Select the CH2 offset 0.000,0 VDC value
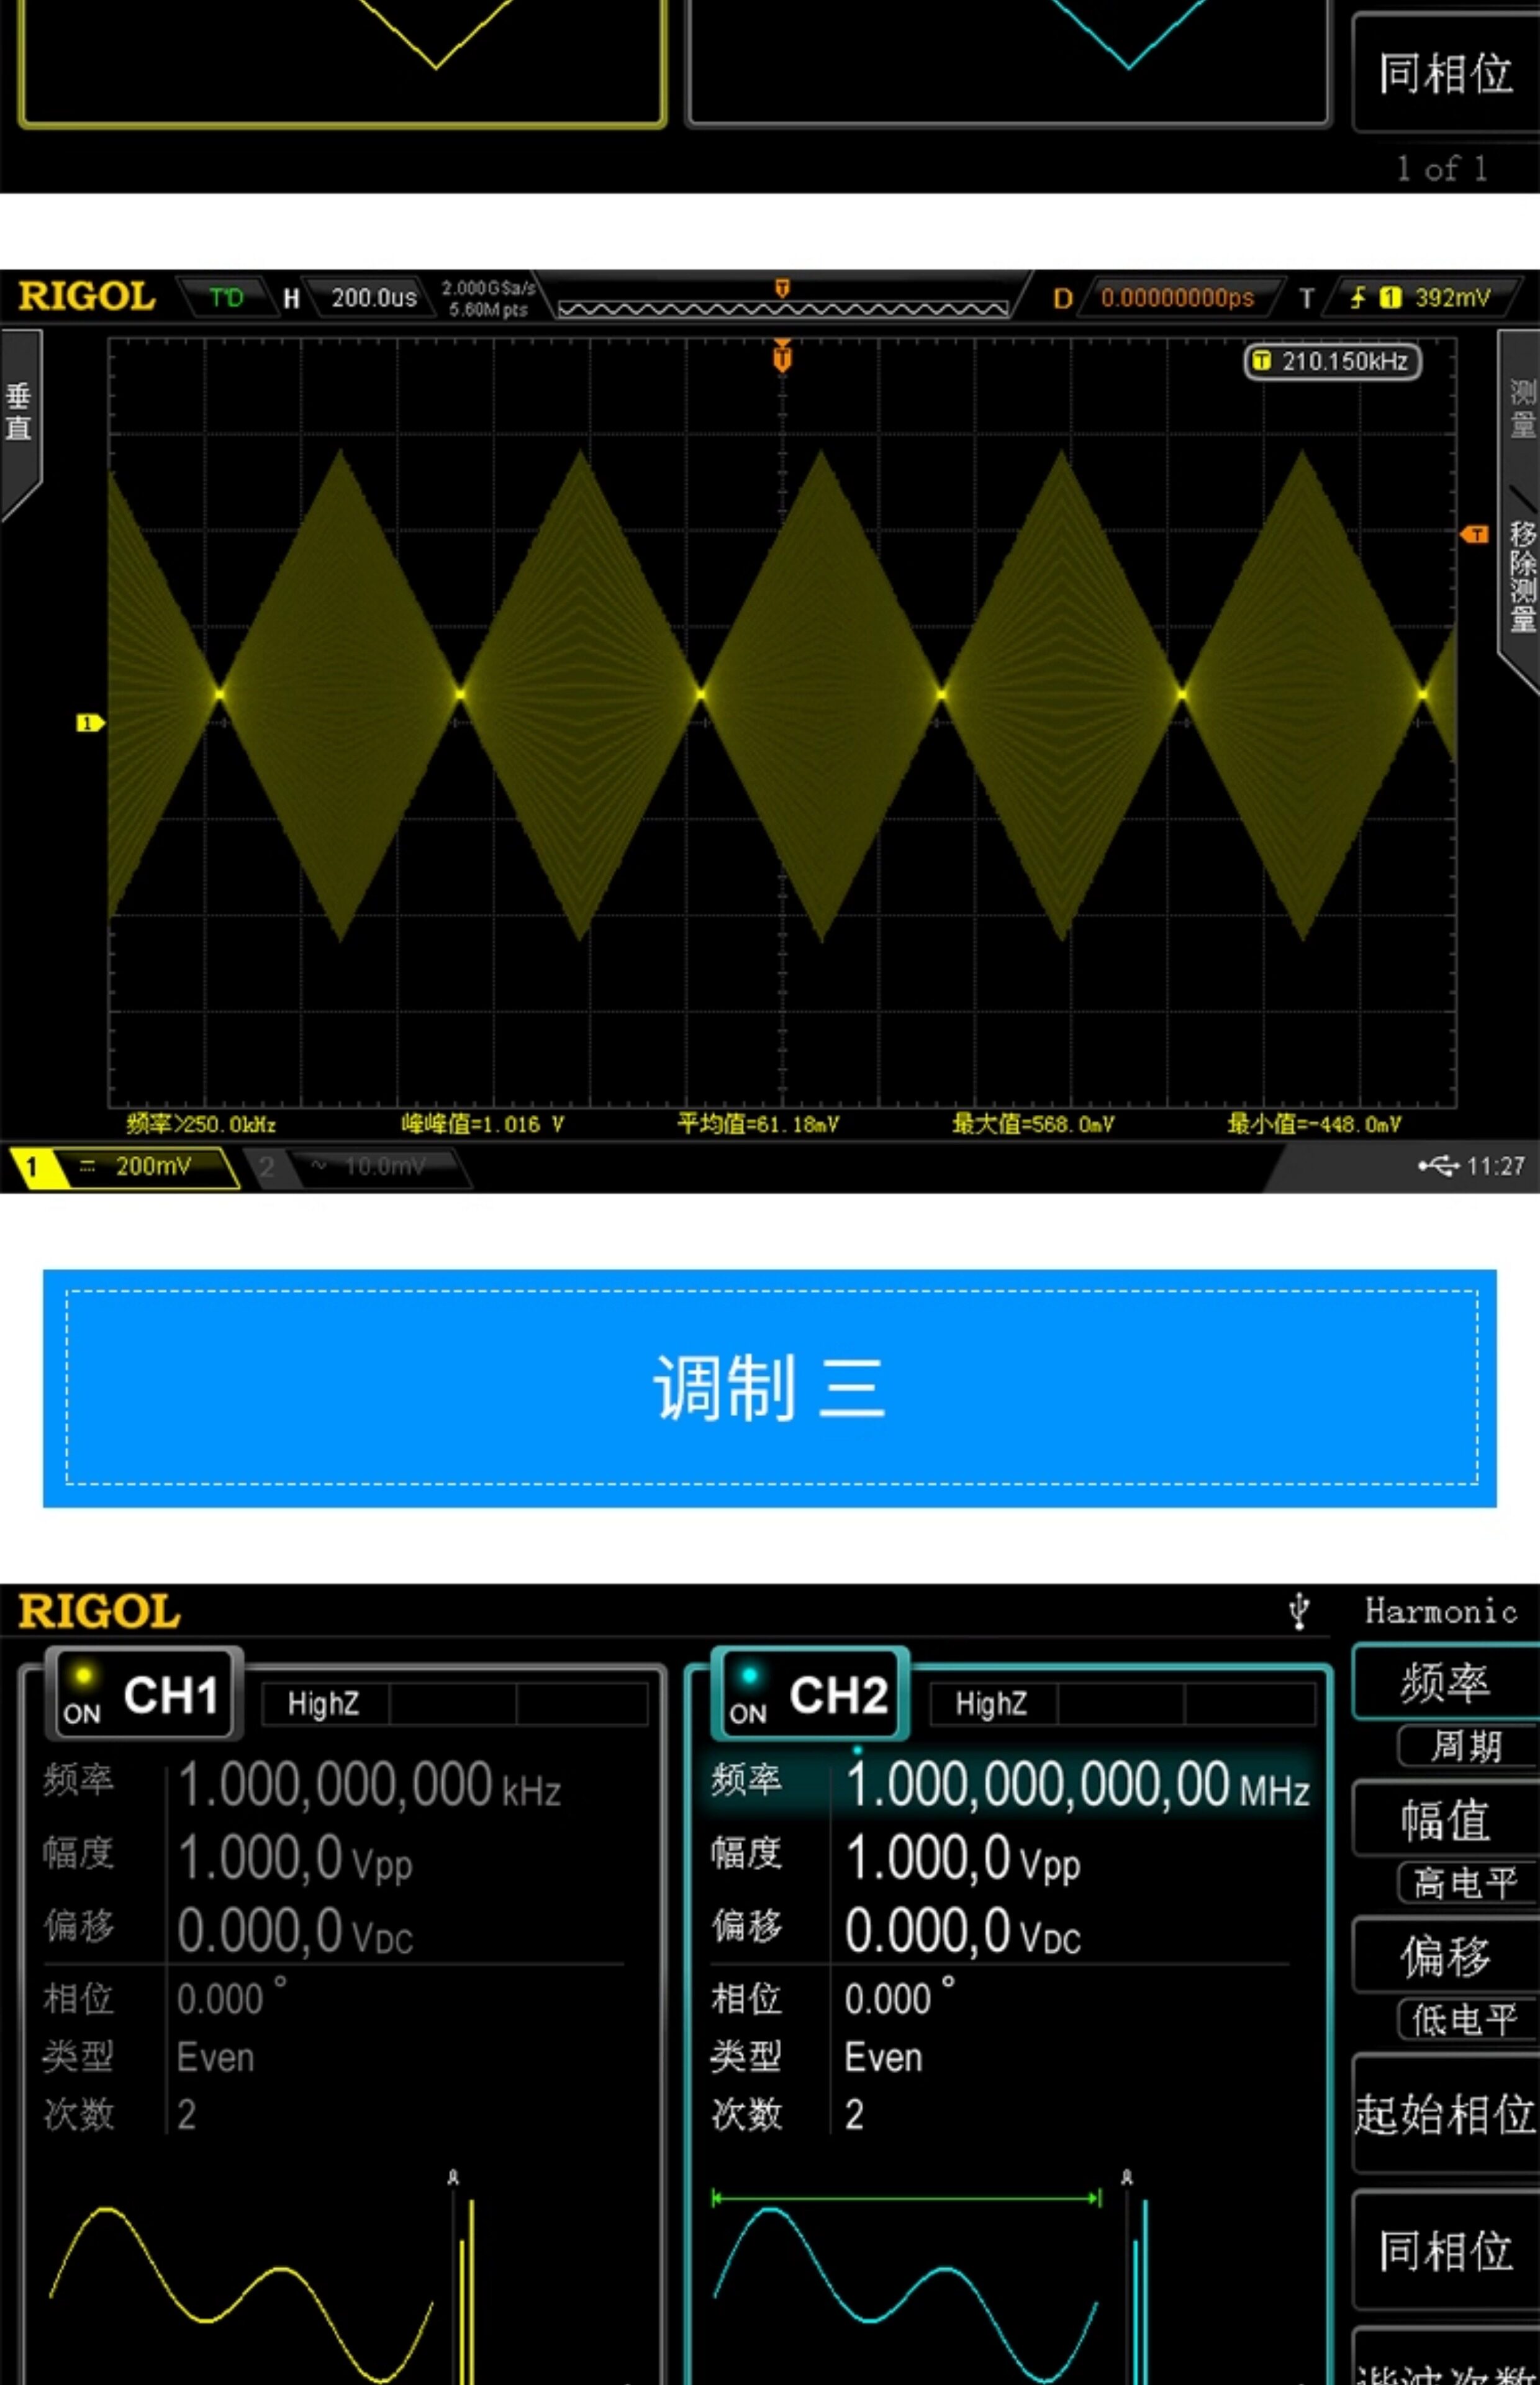The width and height of the screenshot is (1540, 2385). click(x=962, y=1931)
